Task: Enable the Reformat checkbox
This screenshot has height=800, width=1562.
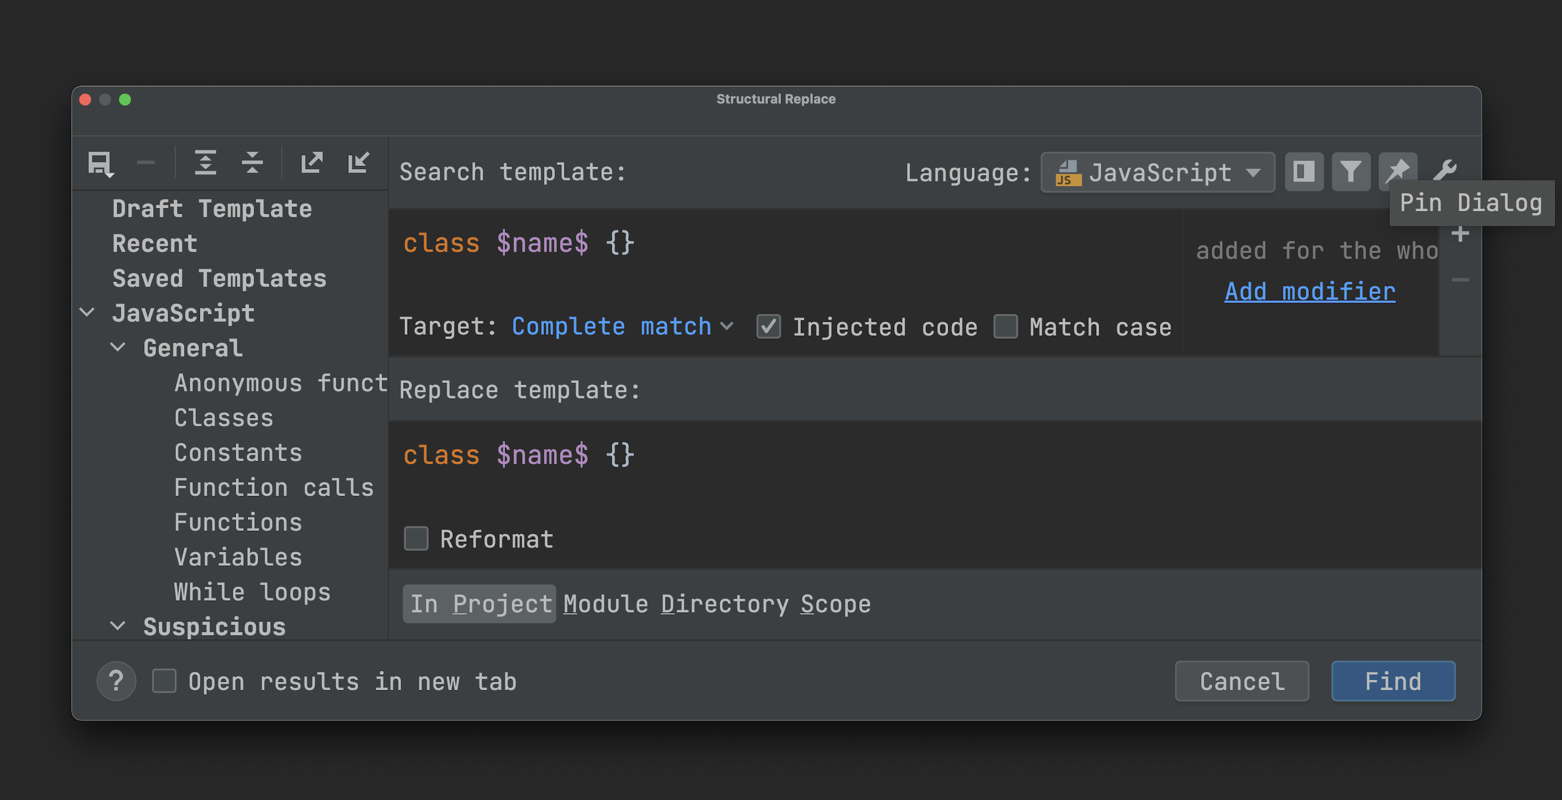Action: (x=416, y=539)
